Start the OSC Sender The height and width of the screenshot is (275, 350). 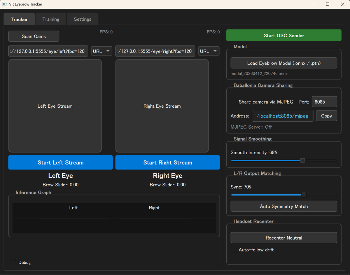coord(284,35)
